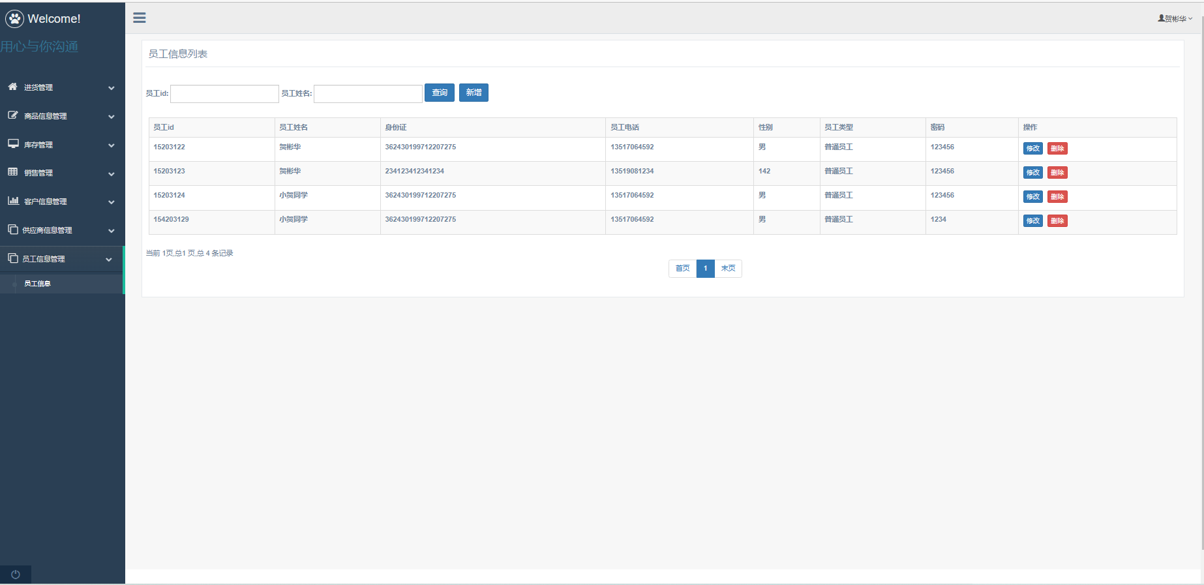The height and width of the screenshot is (585, 1204).
Task: Click 删除 for employee 154203129
Action: pos(1057,221)
